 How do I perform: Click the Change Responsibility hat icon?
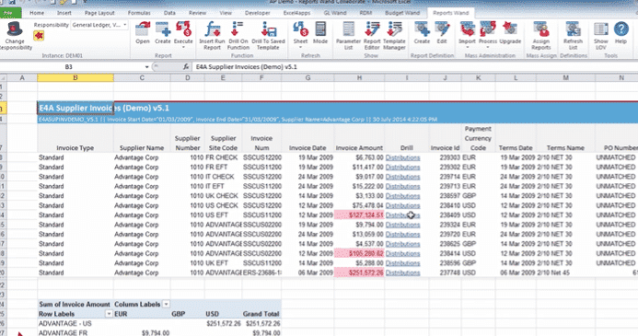tap(15, 29)
